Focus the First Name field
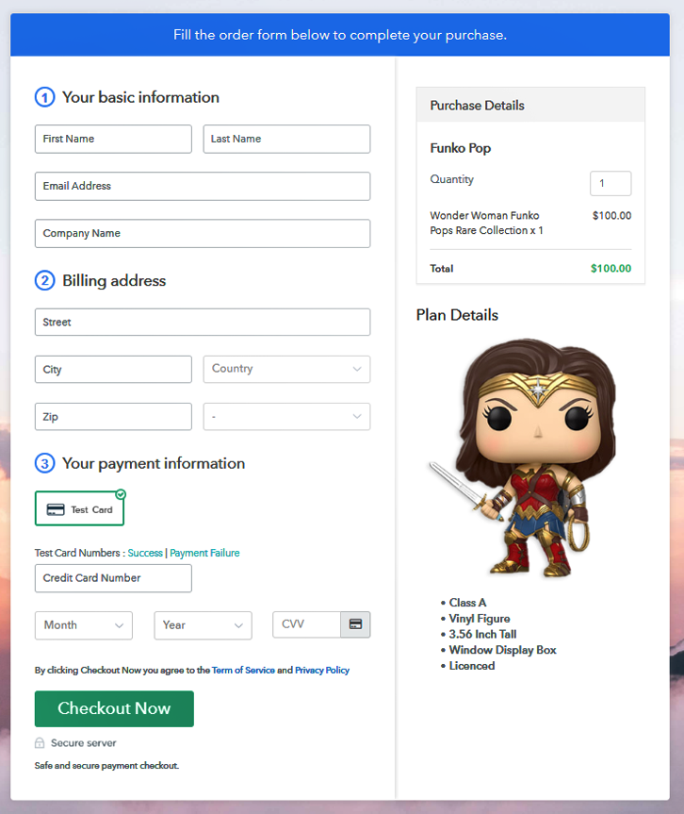Screen dimensions: 684x814 (113, 139)
